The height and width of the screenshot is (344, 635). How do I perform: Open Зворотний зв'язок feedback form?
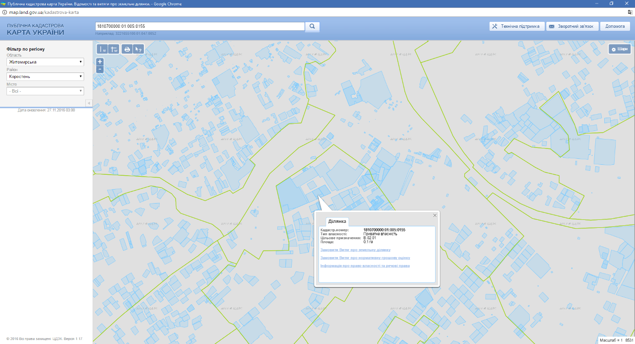[x=571, y=26]
